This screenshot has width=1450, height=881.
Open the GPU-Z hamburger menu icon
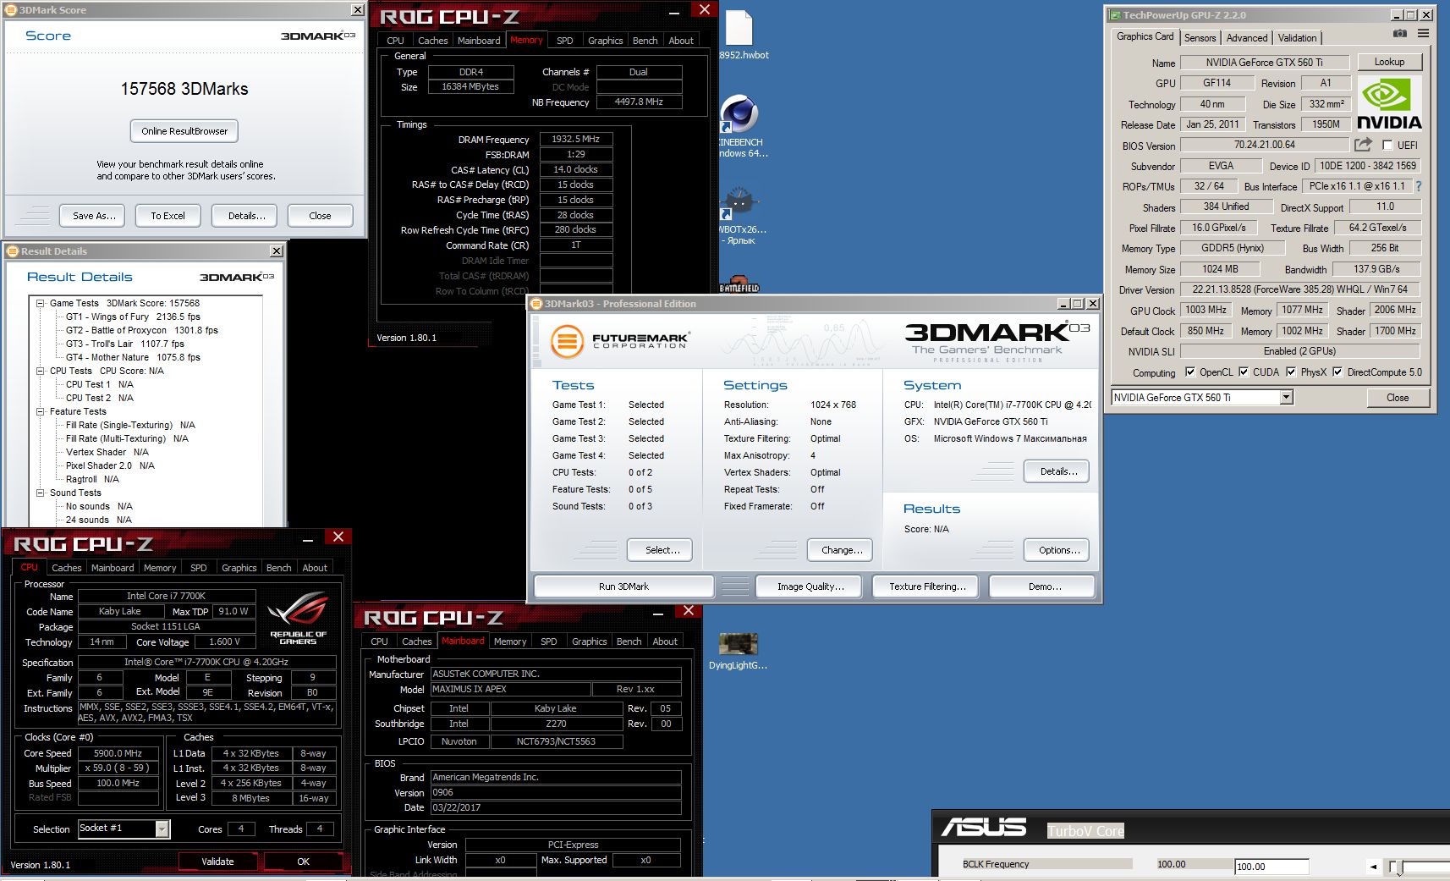coord(1424,34)
